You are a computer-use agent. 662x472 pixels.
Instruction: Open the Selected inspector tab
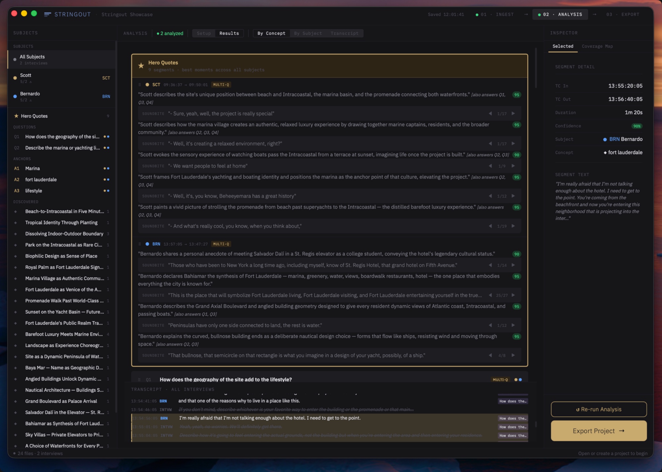[x=563, y=46]
